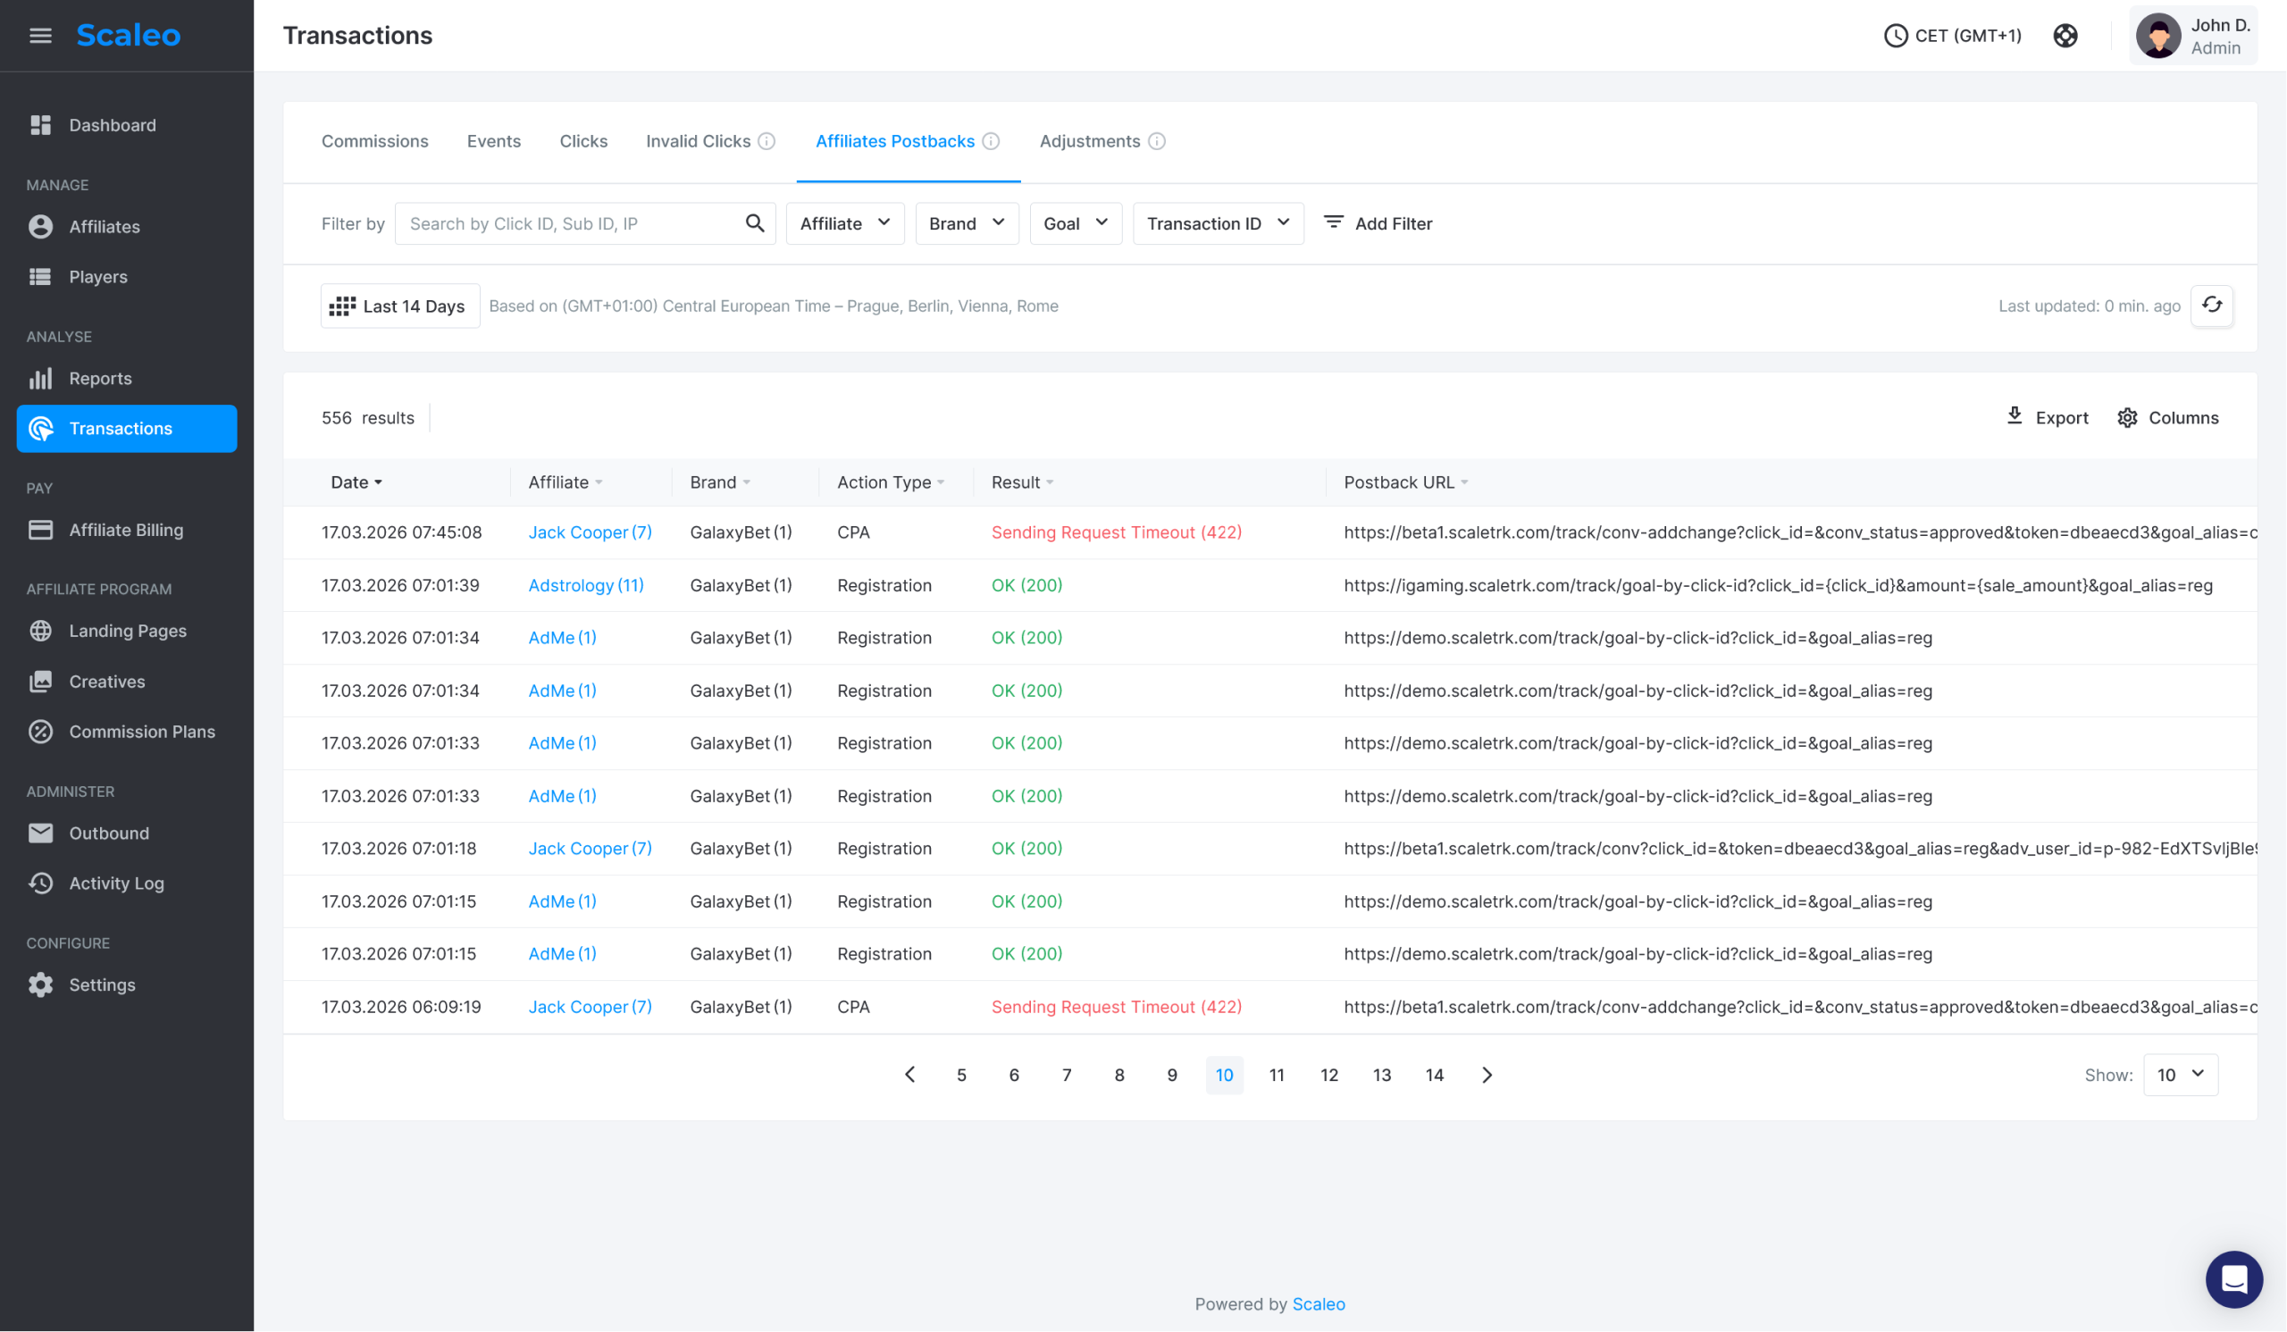The image size is (2287, 1332).
Task: Open Affiliates from the sidebar
Action: 105,227
